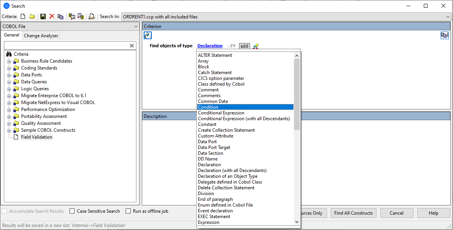This screenshot has width=453, height=230.
Task: Open the Search In dropdown list
Action: point(447,17)
